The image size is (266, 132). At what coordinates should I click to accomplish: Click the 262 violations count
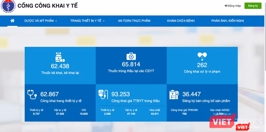point(202,65)
